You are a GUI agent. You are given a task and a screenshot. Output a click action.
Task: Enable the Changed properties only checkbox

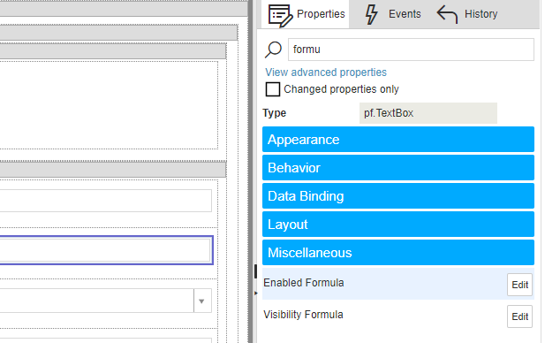click(x=272, y=89)
